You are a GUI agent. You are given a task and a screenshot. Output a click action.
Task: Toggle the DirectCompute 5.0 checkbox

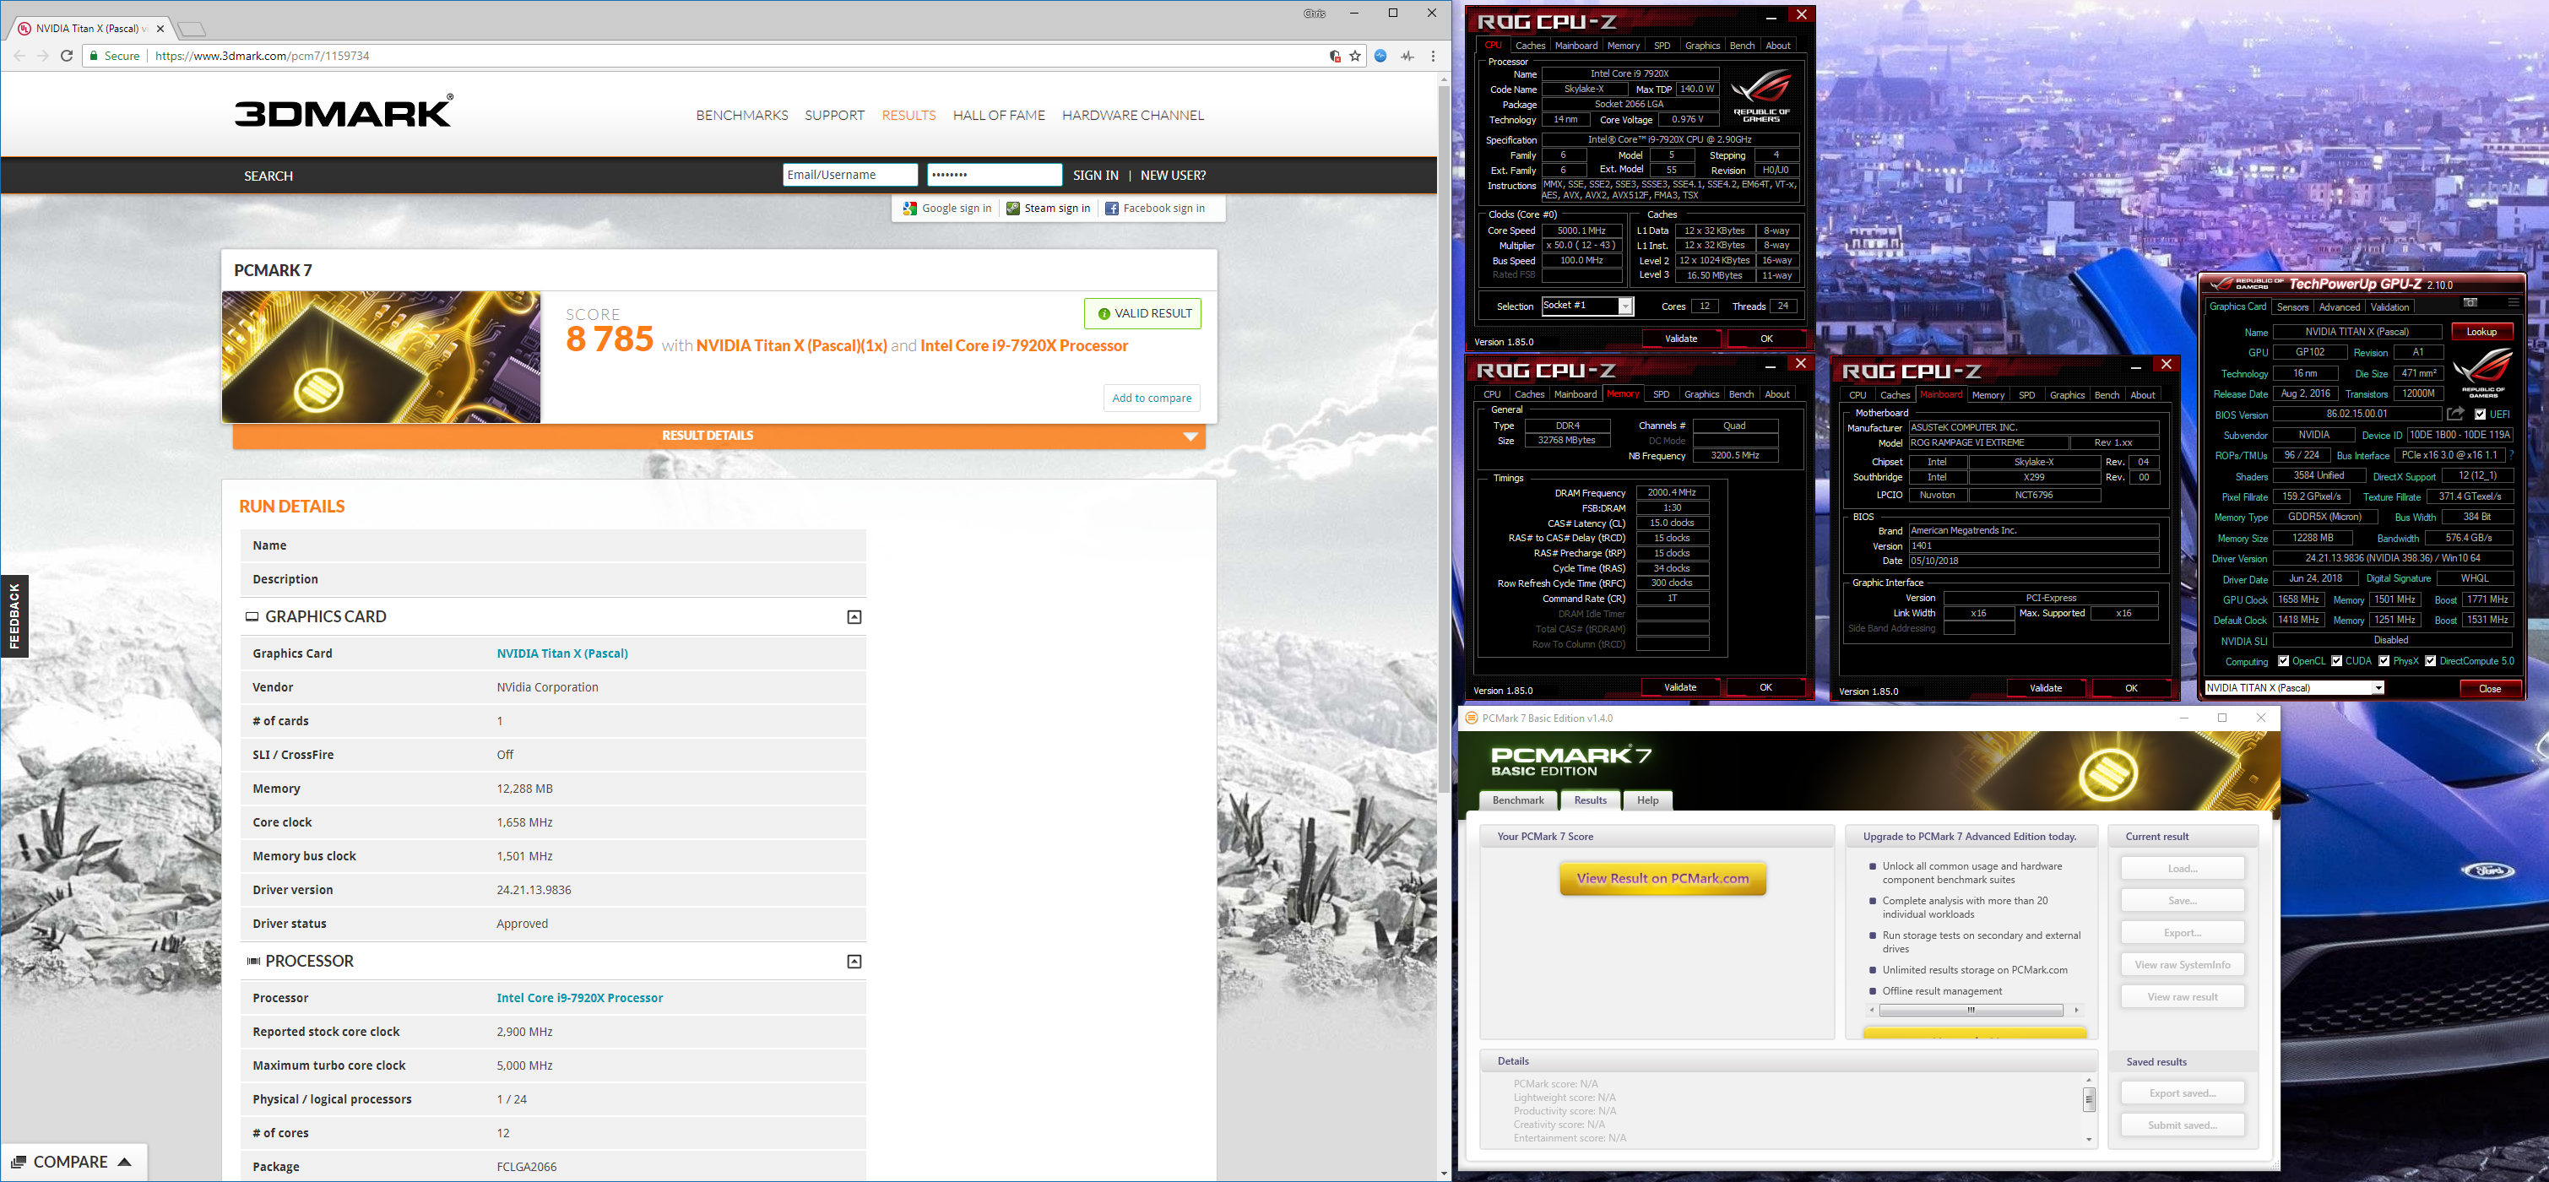click(2430, 661)
